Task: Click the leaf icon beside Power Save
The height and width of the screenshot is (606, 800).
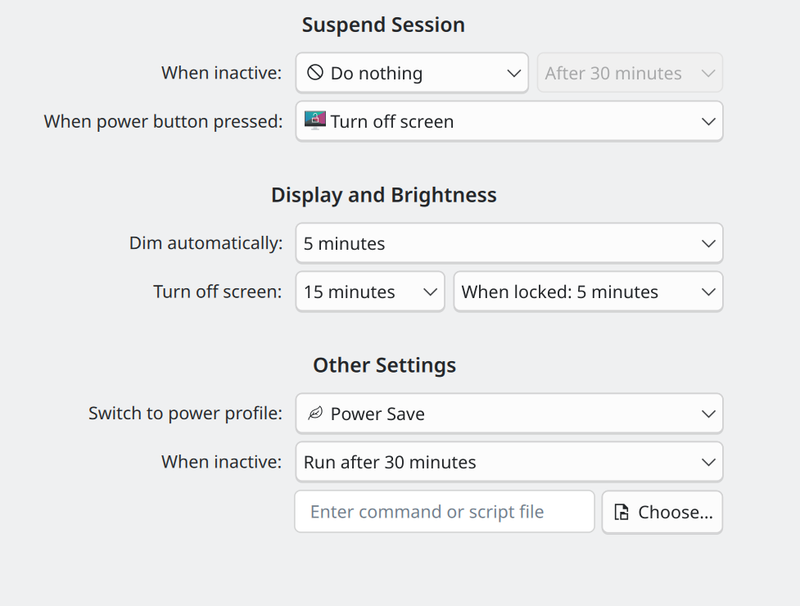Action: coord(315,414)
